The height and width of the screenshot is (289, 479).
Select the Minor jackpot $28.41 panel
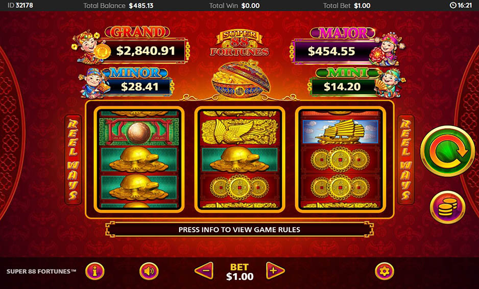click(x=139, y=86)
